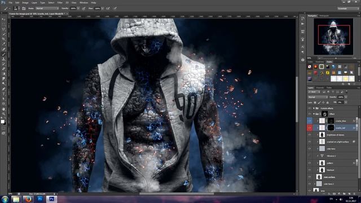Select the Eraser tool
The width and height of the screenshot is (361, 203).
3,69
